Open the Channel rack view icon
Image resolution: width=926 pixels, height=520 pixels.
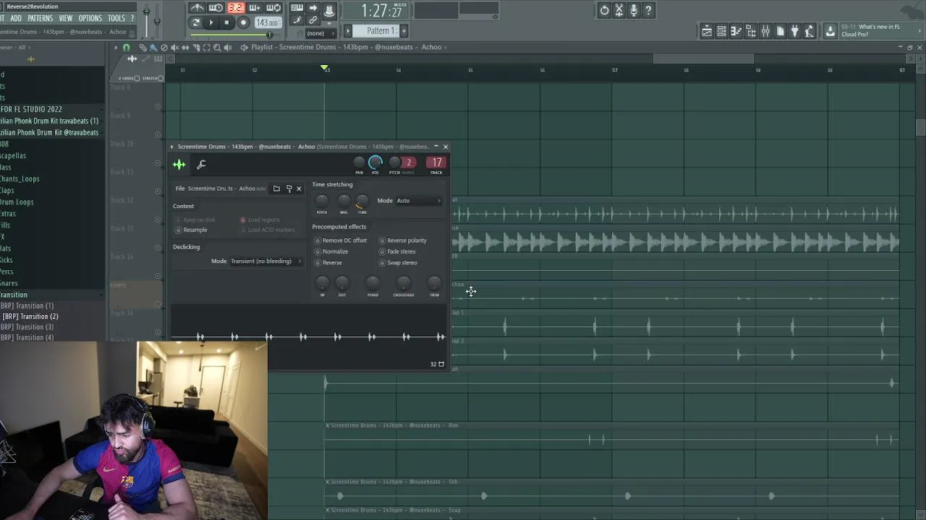(721, 31)
